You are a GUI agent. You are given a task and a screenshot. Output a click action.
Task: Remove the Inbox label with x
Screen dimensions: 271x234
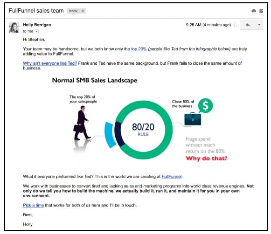83,11
